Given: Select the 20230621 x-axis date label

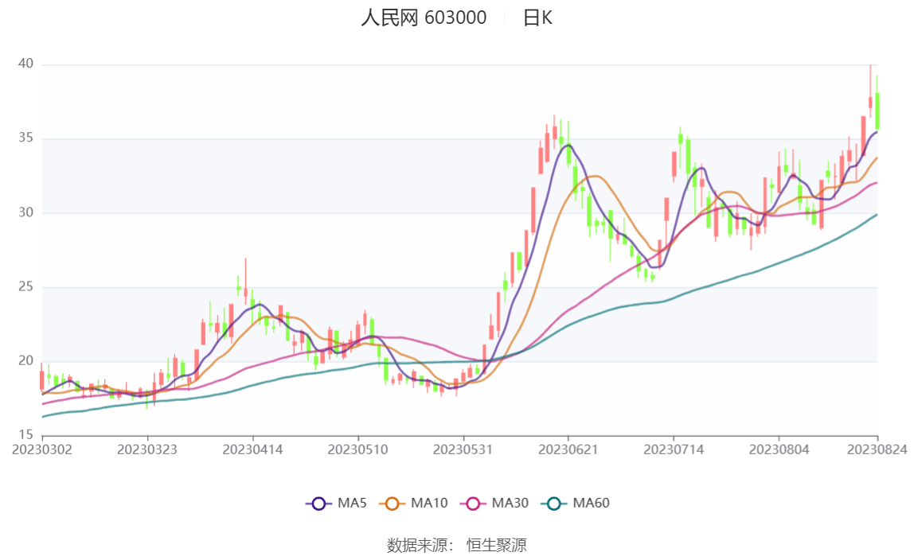Looking at the screenshot, I should pyautogui.click(x=568, y=449).
